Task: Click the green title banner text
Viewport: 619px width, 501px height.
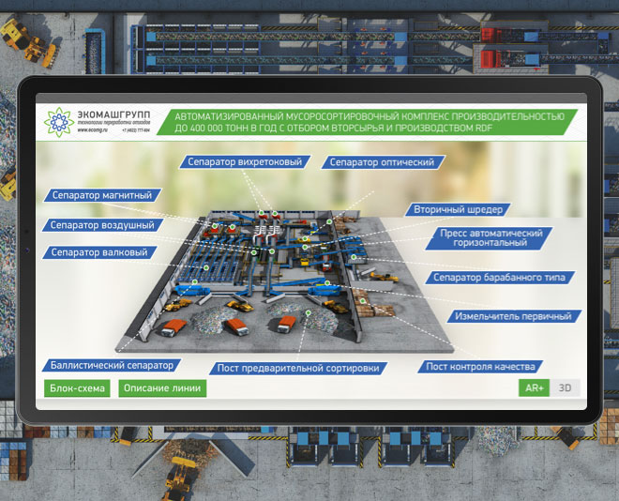Action: tap(370, 122)
